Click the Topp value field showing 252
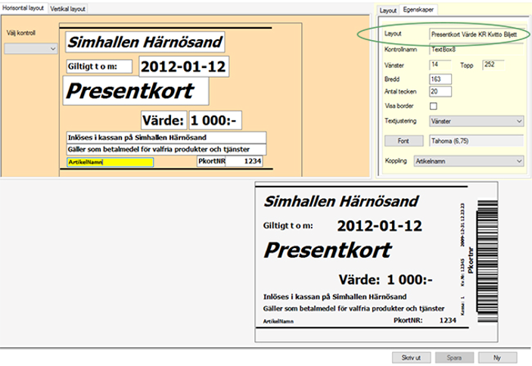532x366 pixels. pyautogui.click(x=493, y=65)
